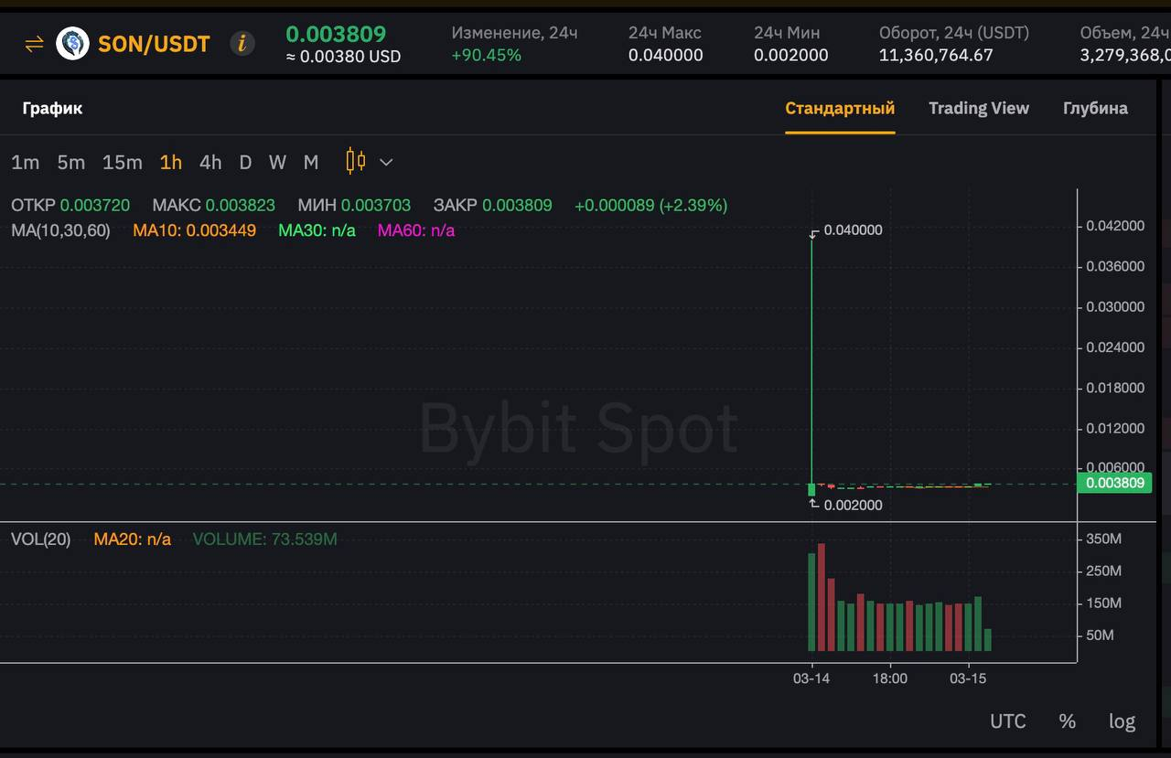
Task: Click the 50M volume axis label
Action: click(1100, 635)
